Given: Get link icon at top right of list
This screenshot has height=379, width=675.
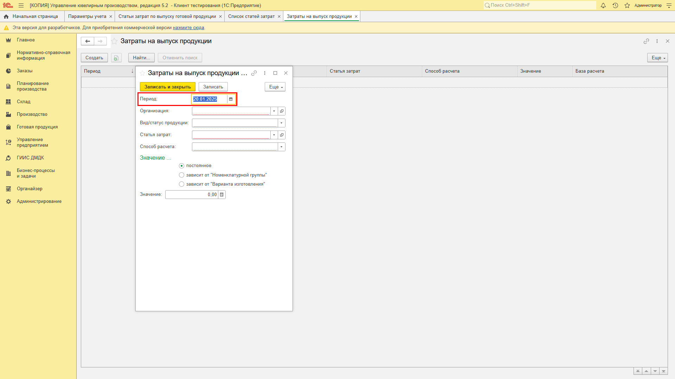Looking at the screenshot, I should (646, 41).
